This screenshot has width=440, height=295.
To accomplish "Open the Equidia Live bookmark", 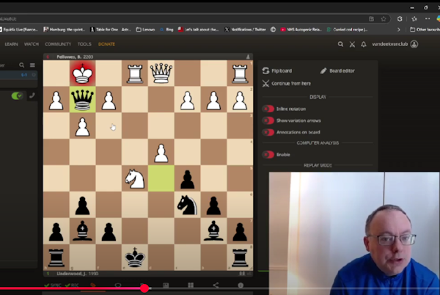I will coord(19,29).
